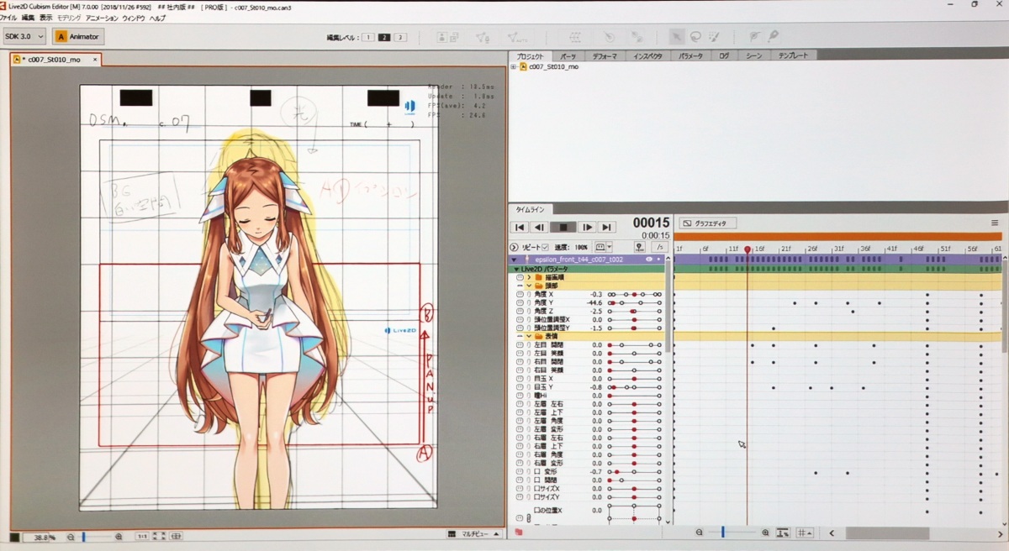The width and height of the screenshot is (1009, 551).
Task: Select the lasso selection tool
Action: (695, 36)
